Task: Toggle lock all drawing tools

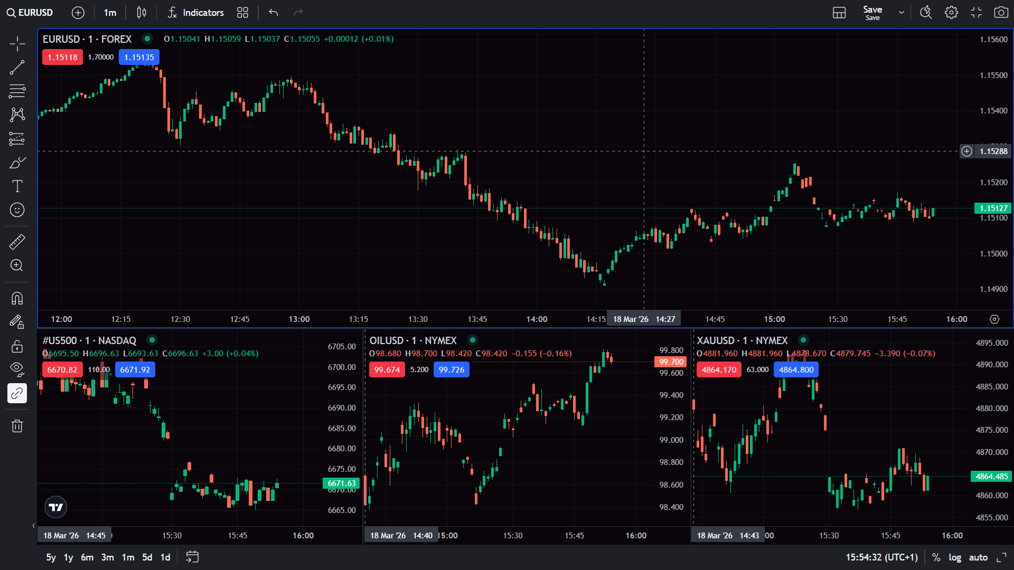Action: pos(17,346)
